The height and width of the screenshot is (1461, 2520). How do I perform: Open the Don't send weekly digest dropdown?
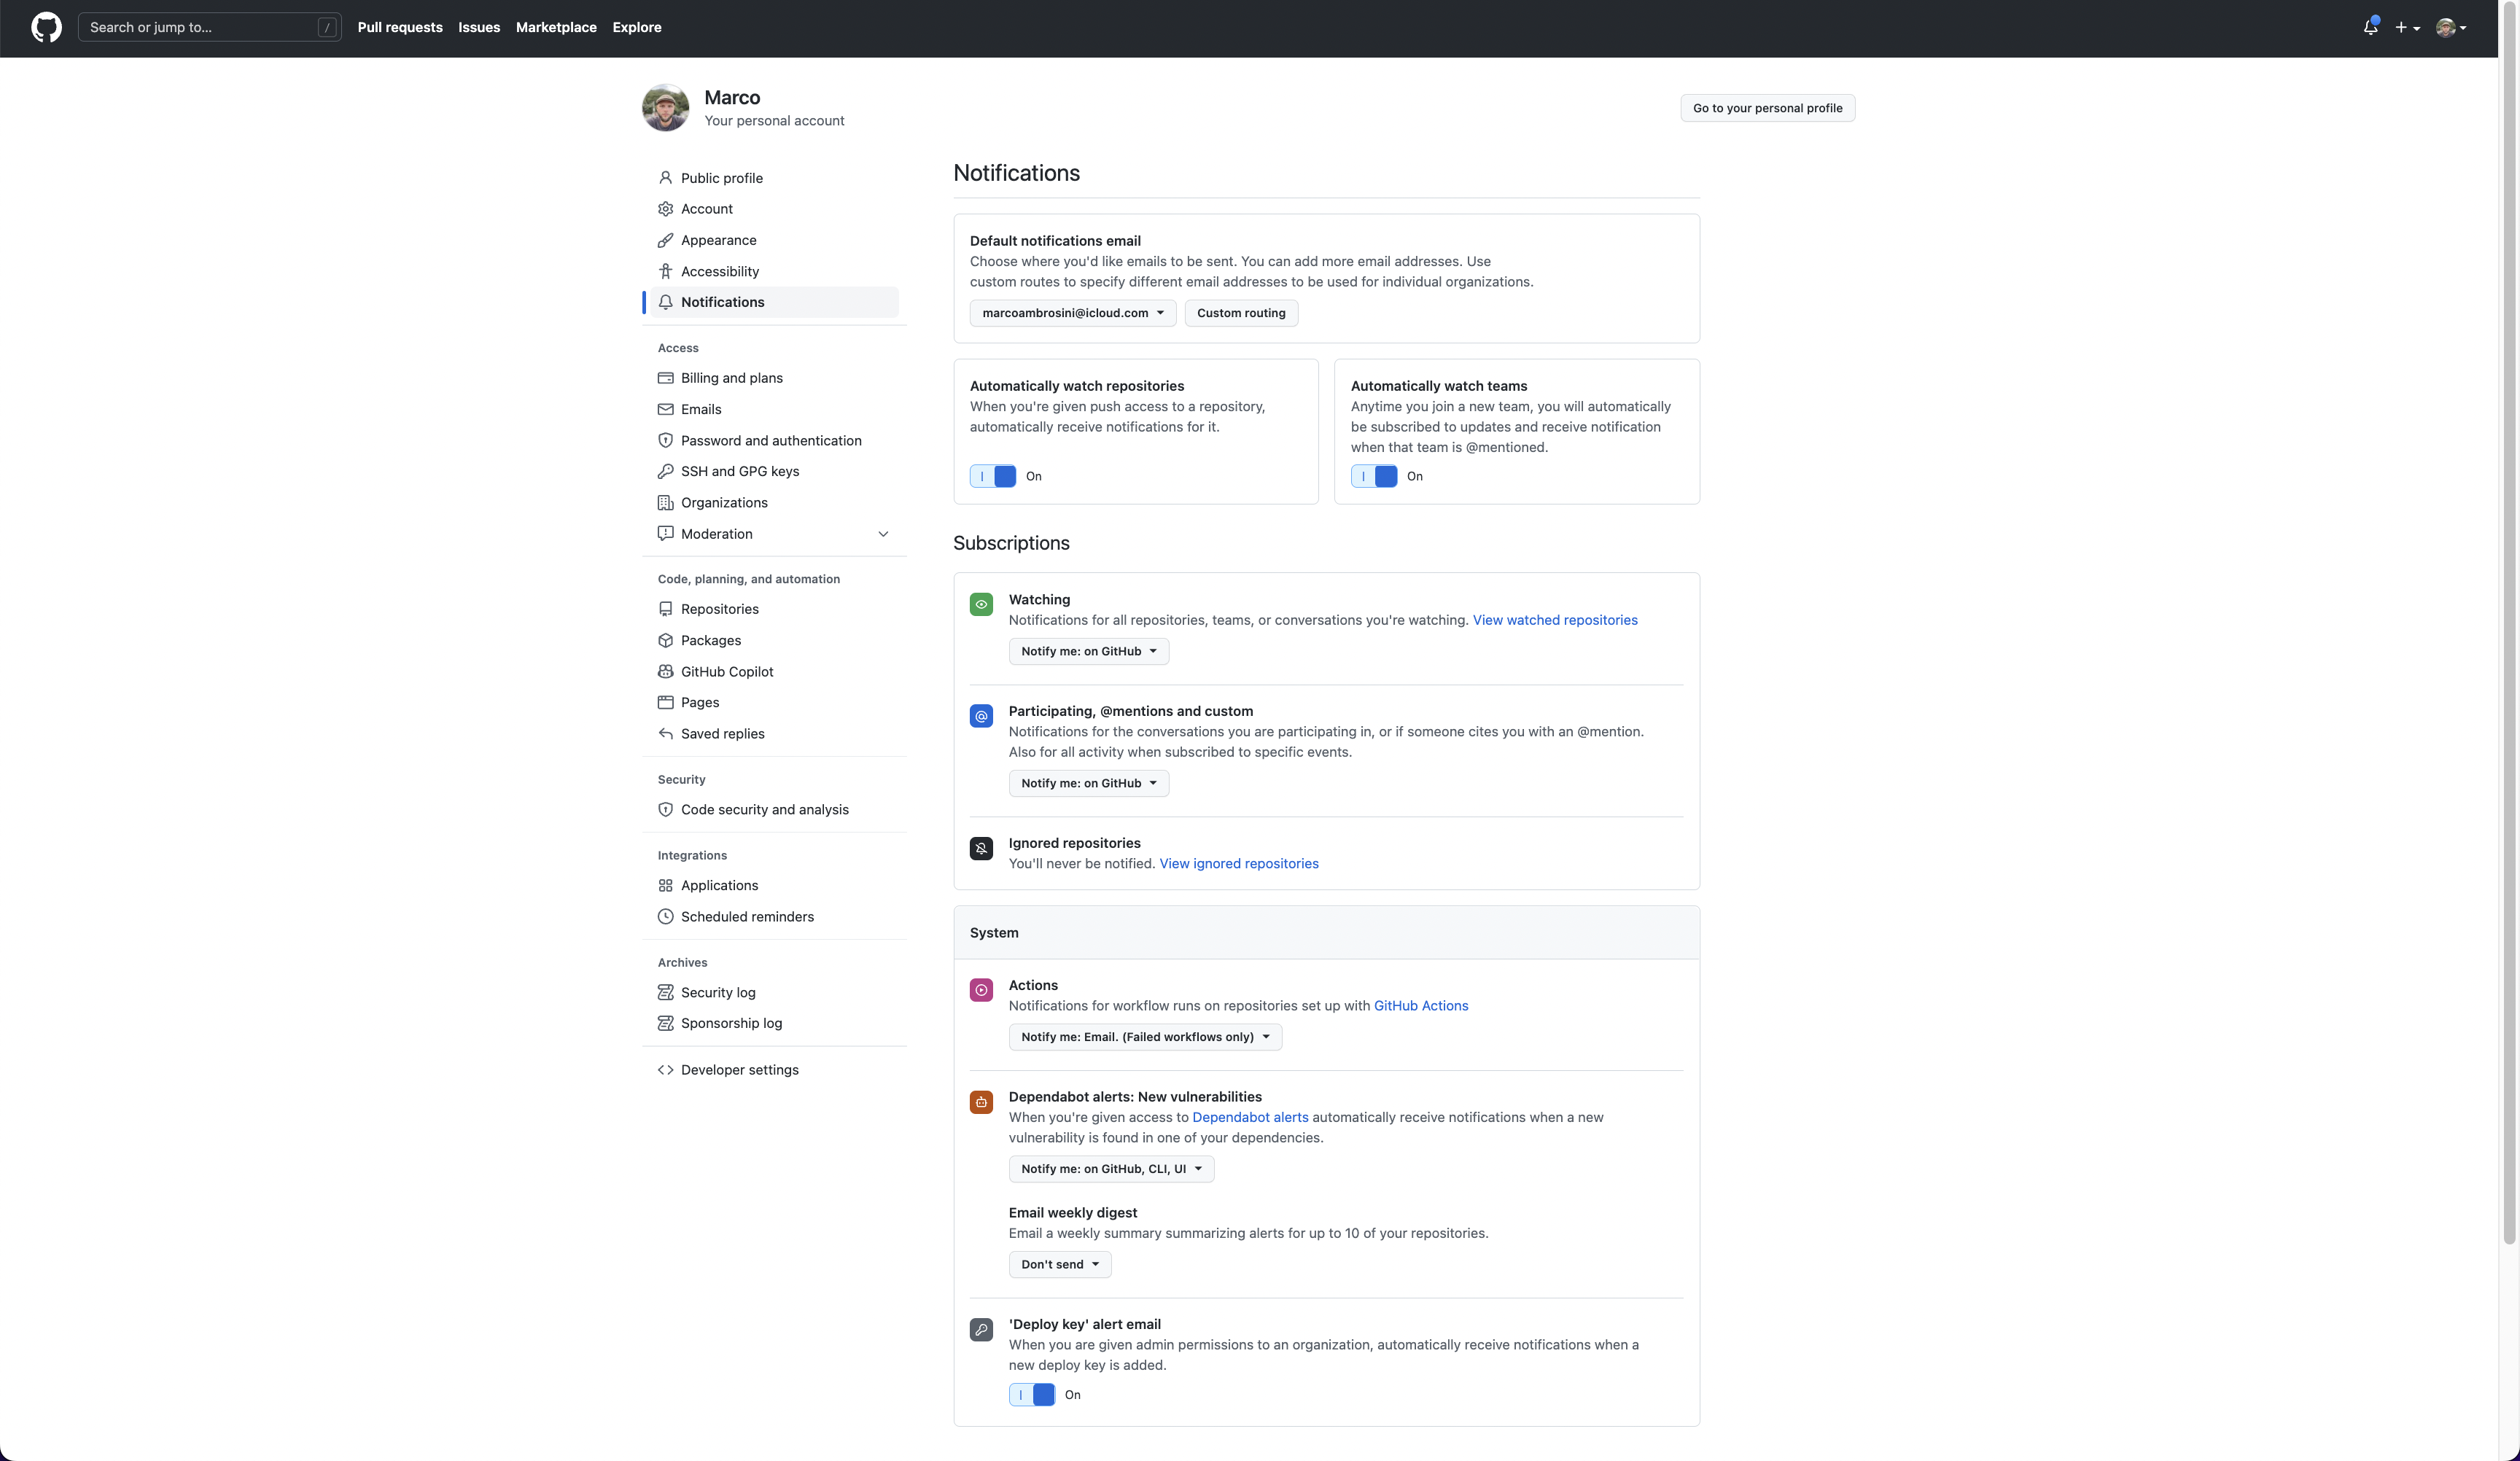coord(1059,1264)
